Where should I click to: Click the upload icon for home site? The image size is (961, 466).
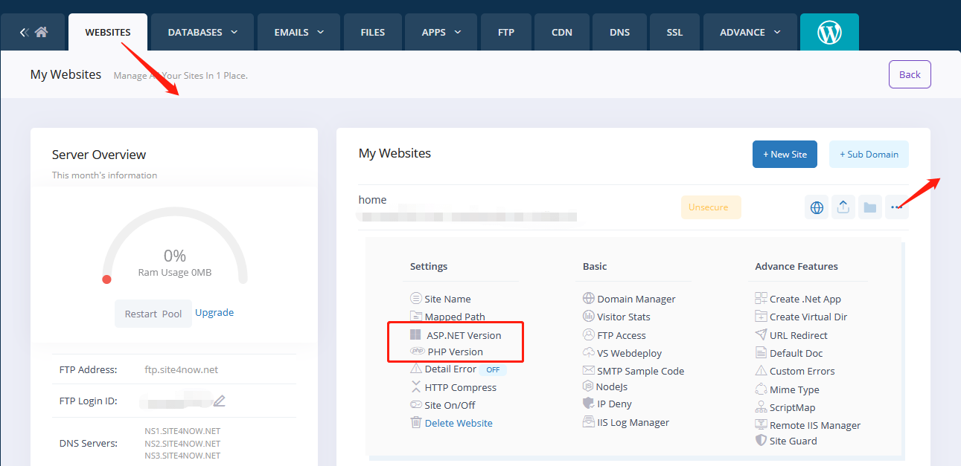[843, 207]
